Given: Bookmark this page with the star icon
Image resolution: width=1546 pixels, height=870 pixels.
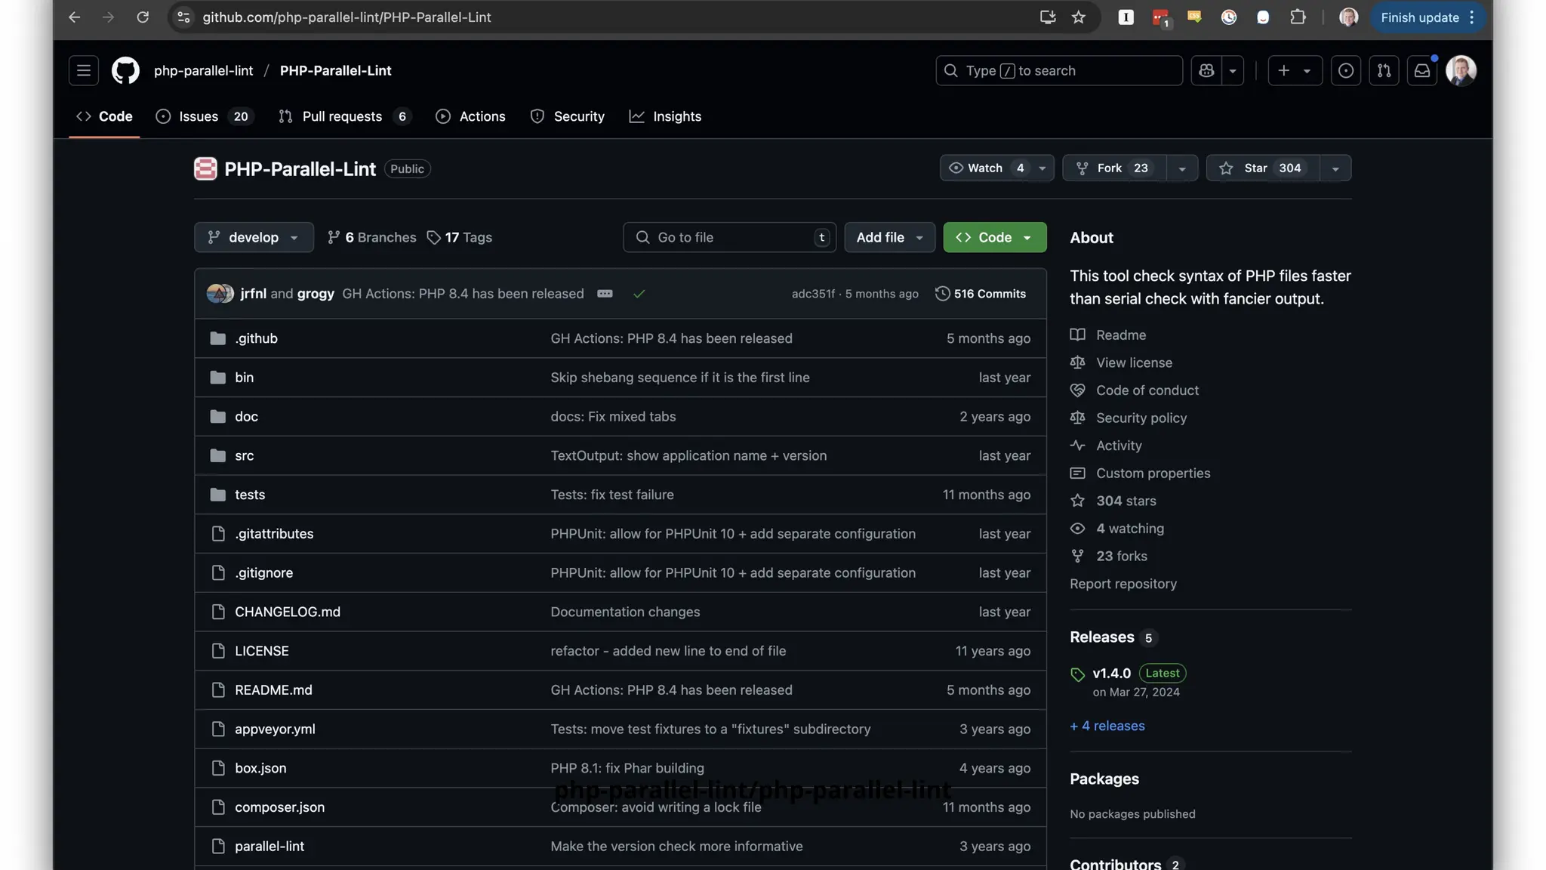Looking at the screenshot, I should (1079, 17).
